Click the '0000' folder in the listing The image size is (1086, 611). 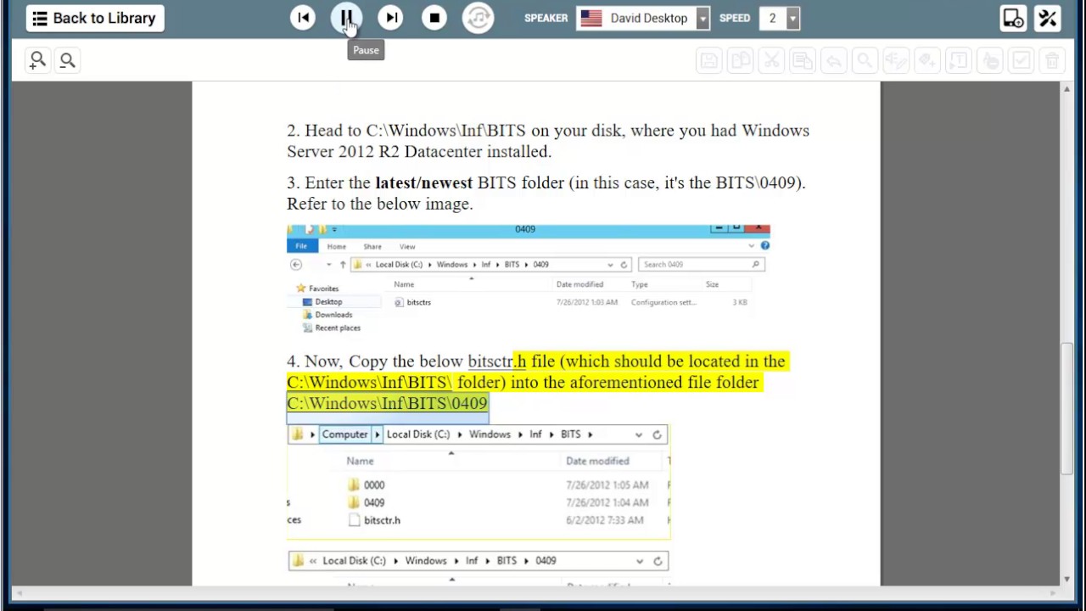point(367,485)
